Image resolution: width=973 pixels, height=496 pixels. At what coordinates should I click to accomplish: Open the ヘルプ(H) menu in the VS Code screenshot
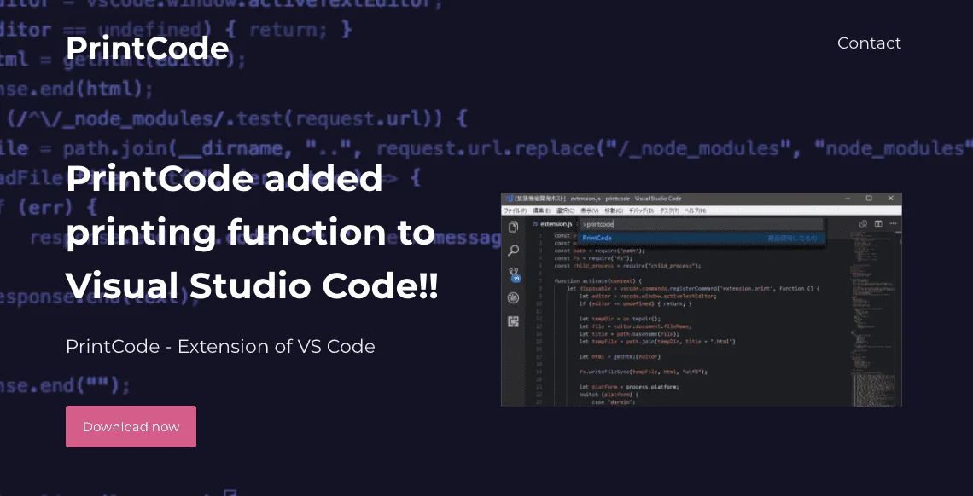pyautogui.click(x=695, y=211)
